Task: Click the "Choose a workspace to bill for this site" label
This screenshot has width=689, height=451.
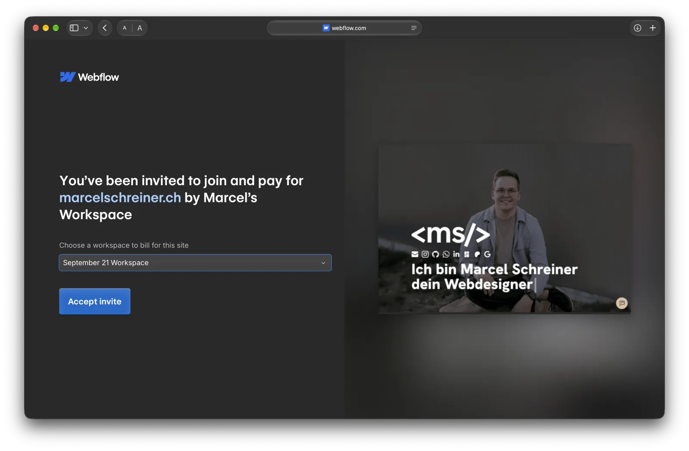Action: [124, 245]
